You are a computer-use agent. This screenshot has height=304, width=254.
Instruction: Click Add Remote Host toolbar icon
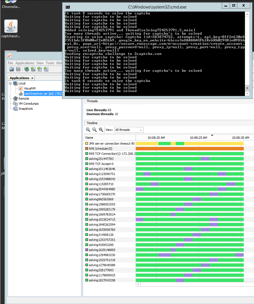pyautogui.click(x=26, y=69)
